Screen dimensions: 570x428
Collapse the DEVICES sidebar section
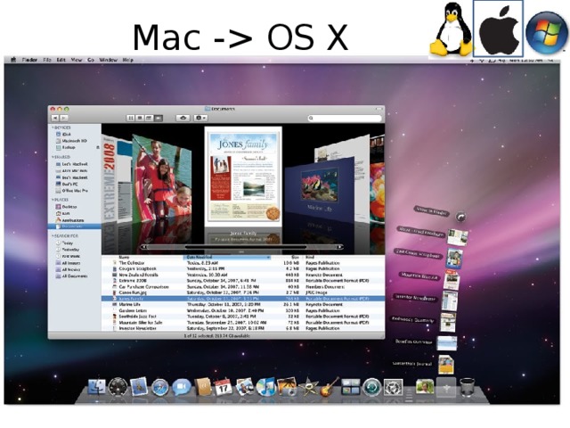click(53, 128)
